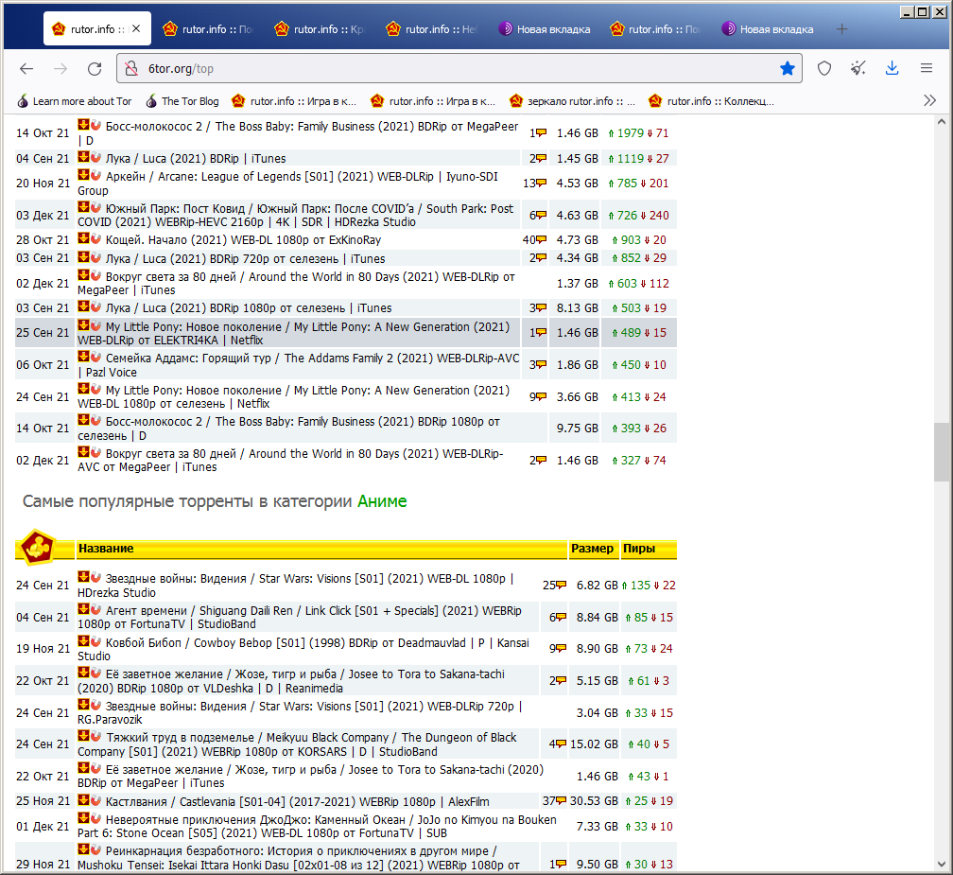The width and height of the screenshot is (953, 875).
Task: Open Around the World WEB-DLRip-AVC torrent page
Action: click(x=290, y=461)
